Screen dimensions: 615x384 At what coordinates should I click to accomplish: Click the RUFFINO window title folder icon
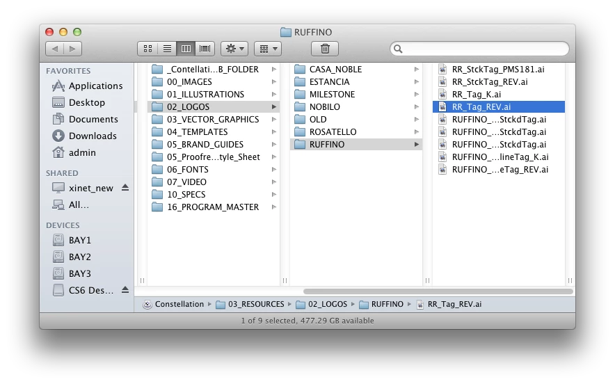pos(286,32)
